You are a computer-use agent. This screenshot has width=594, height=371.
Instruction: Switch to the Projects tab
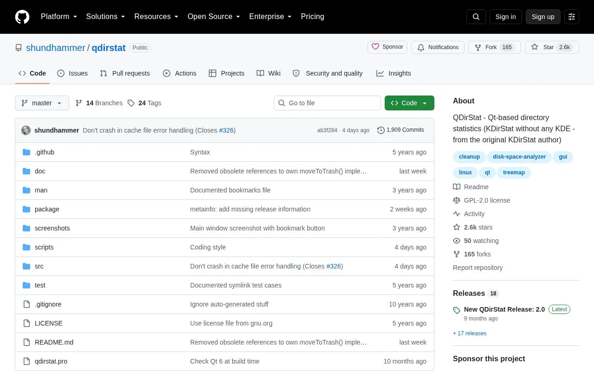[226, 73]
